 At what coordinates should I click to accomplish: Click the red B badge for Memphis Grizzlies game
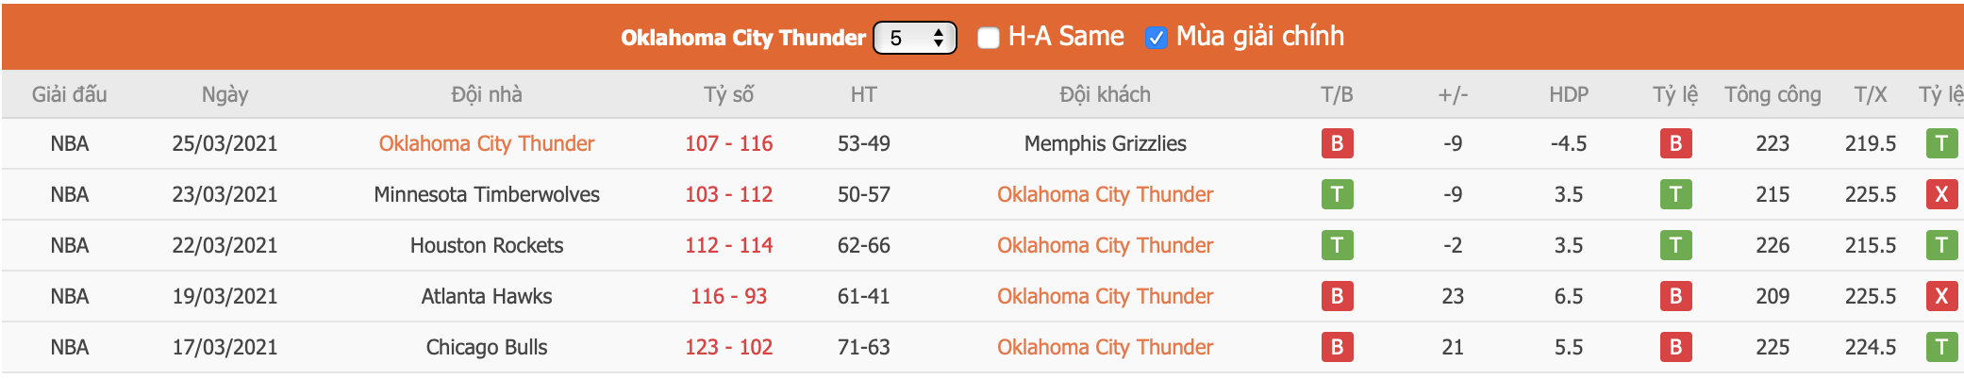(1337, 143)
